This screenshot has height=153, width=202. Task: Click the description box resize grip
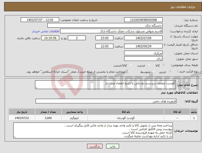click(37, 88)
